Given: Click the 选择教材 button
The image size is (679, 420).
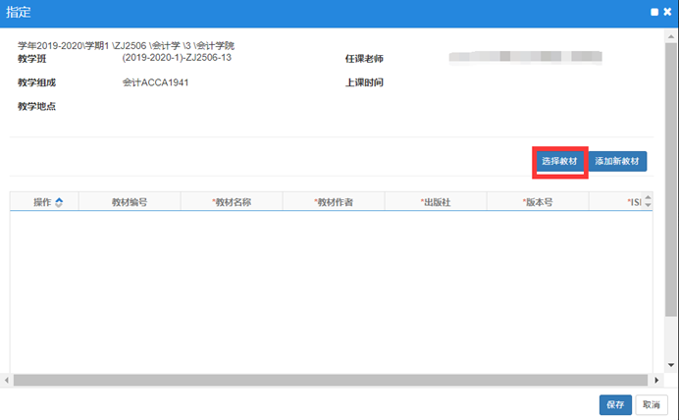Looking at the screenshot, I should point(560,161).
